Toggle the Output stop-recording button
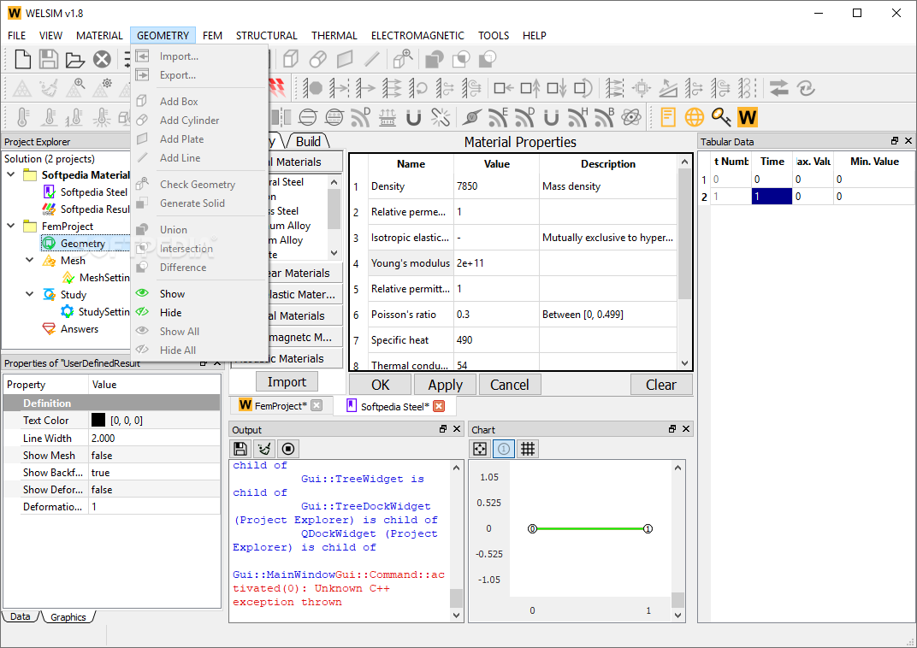 (x=288, y=449)
